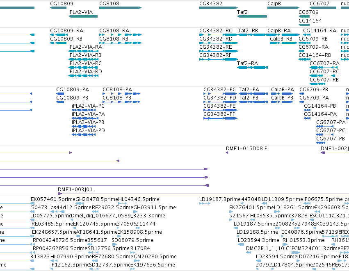Select protein CalpB-PA
The width and height of the screenshot is (349, 271).
(282, 94)
